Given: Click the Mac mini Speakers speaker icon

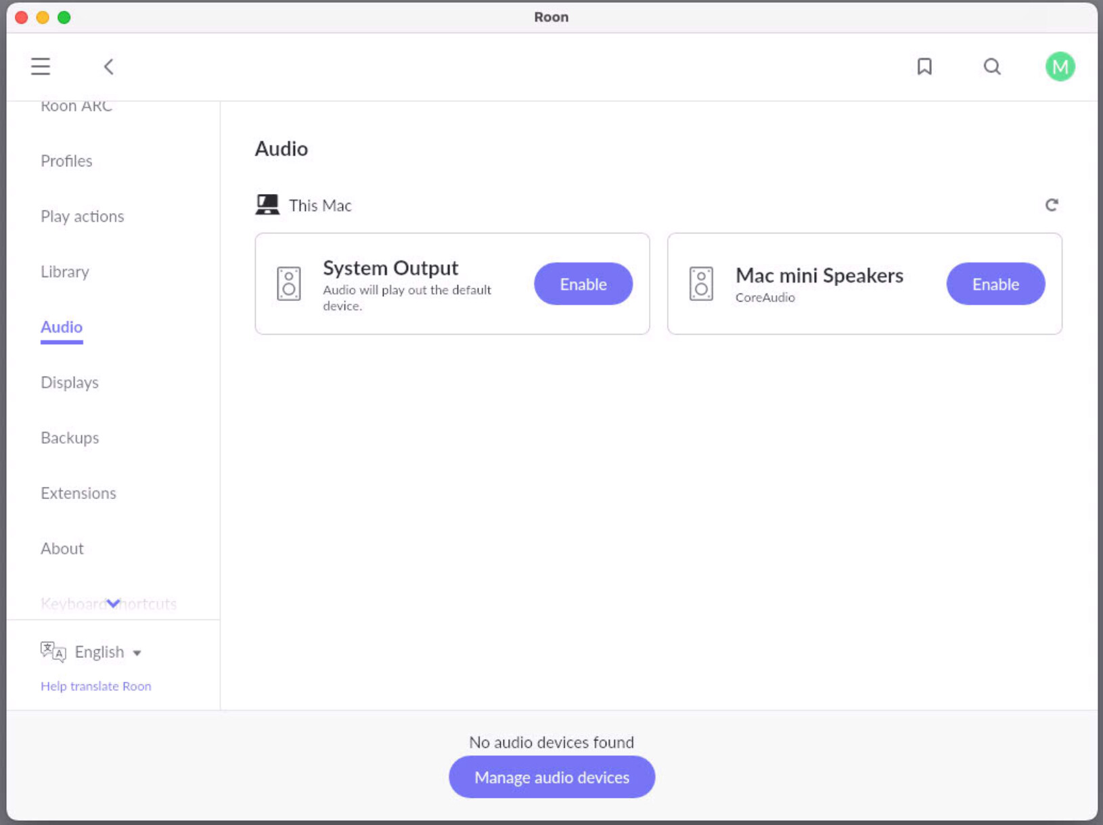Looking at the screenshot, I should 701,283.
